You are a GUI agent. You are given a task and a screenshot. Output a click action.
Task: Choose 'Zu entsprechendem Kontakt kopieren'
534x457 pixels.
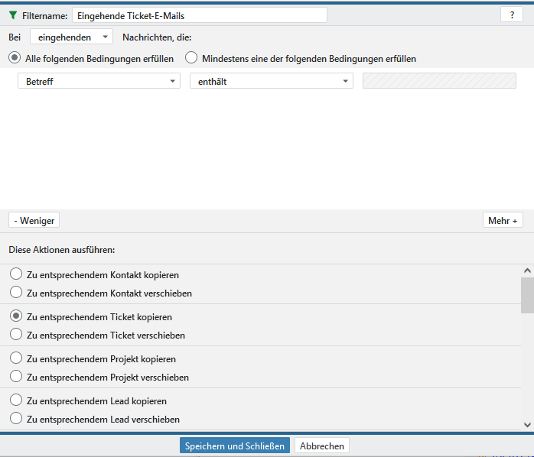[x=16, y=274]
